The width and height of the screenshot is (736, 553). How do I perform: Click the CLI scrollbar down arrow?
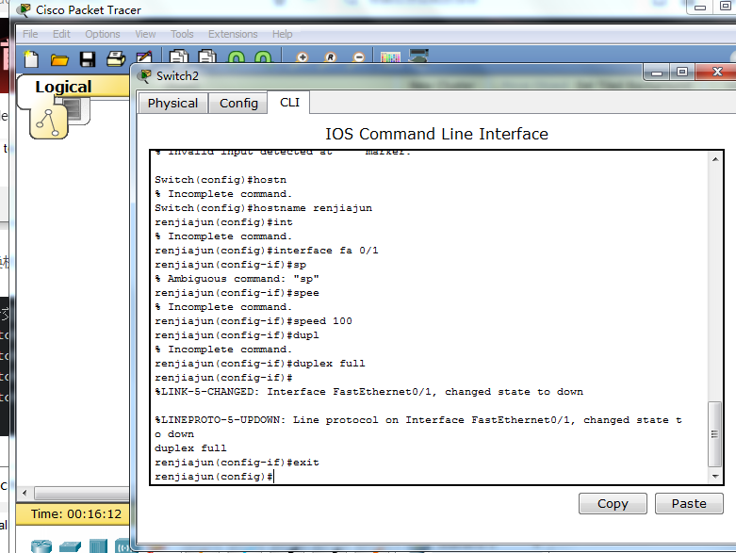[x=715, y=477]
